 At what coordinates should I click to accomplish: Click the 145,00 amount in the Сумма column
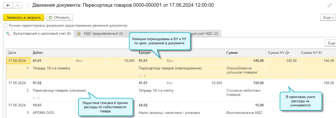pos(258,61)
